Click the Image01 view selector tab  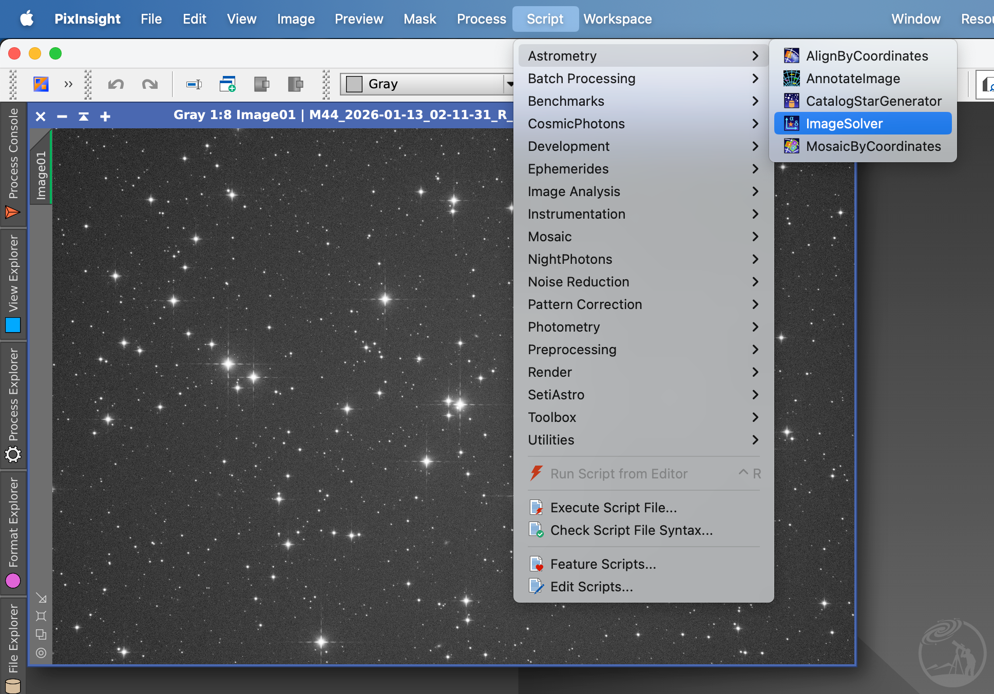pyautogui.click(x=41, y=175)
